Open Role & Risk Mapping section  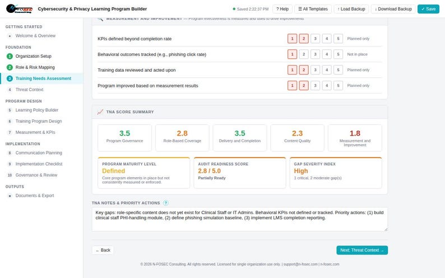(x=41, y=67)
